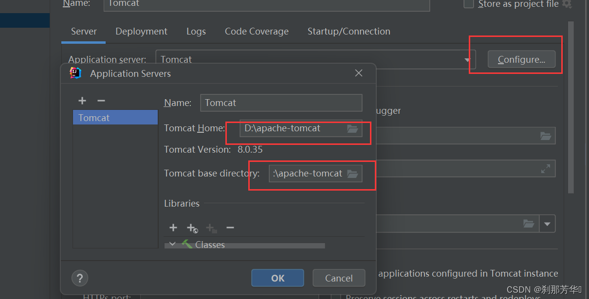Screen dimensions: 589x299
Task: Expand the background text field editor
Action: point(546,169)
